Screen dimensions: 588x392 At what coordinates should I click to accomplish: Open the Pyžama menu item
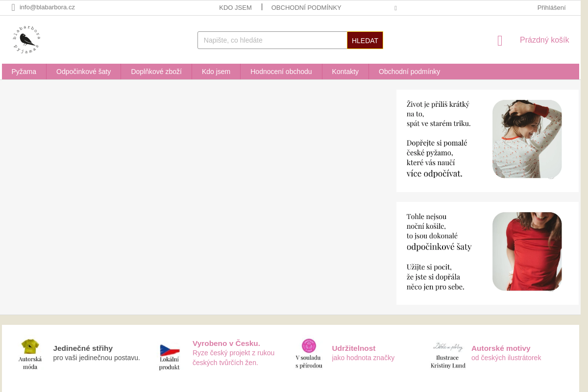(x=24, y=72)
